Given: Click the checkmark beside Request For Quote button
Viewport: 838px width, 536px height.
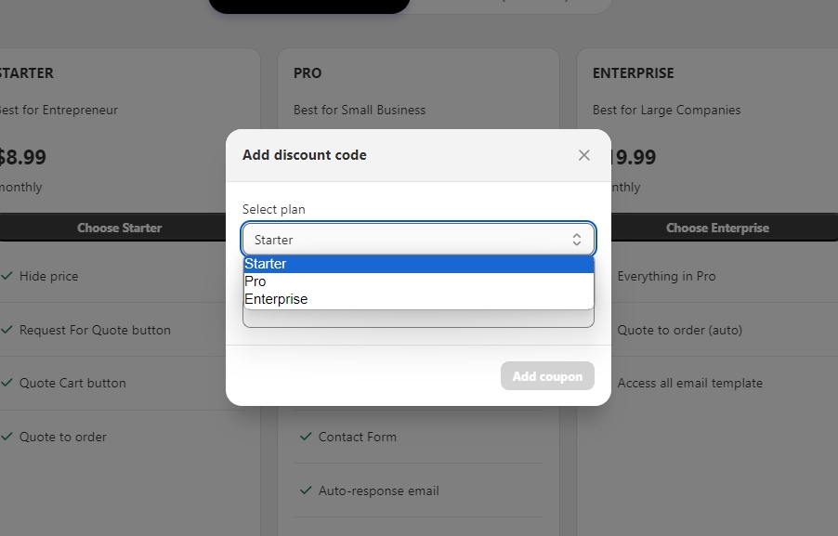Looking at the screenshot, I should point(7,330).
